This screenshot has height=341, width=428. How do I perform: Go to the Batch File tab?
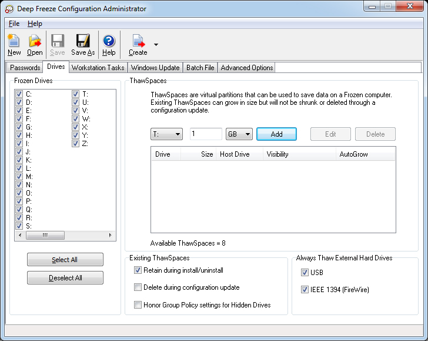pos(200,68)
